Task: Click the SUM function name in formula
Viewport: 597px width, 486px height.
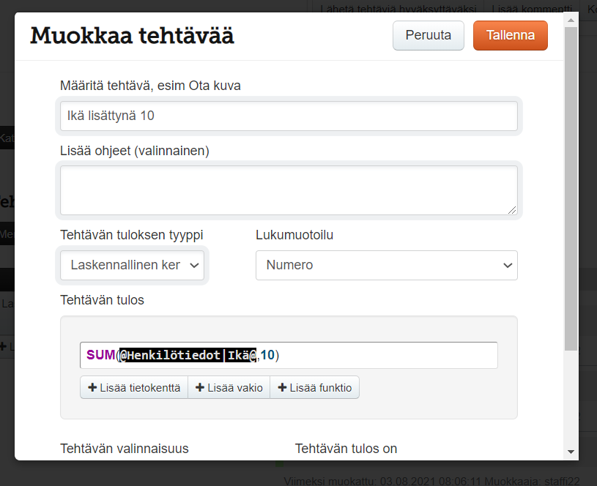Action: pos(100,355)
